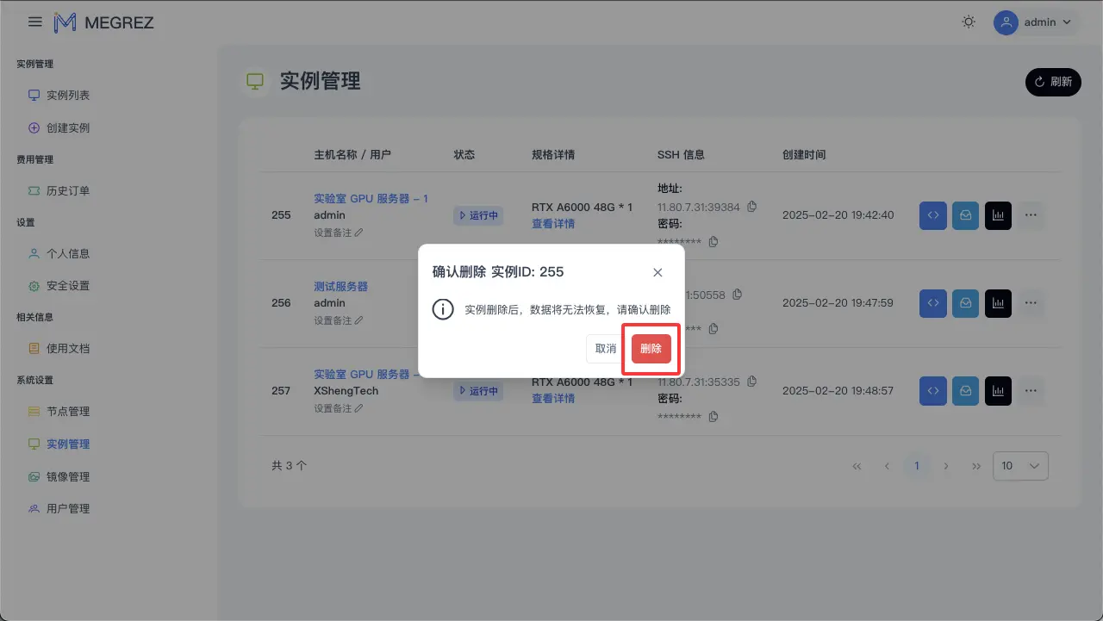Open monitoring chart icon for instance 257
Viewport: 1103px width, 621px height.
pos(998,390)
